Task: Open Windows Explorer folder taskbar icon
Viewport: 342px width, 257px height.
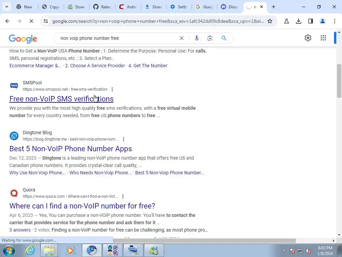Action: pos(49,250)
